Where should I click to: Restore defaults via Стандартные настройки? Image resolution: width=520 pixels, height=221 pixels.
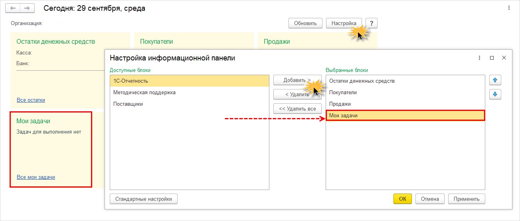(x=144, y=199)
